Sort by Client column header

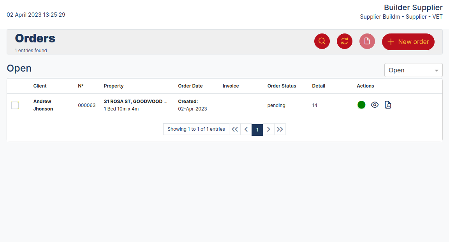click(40, 86)
